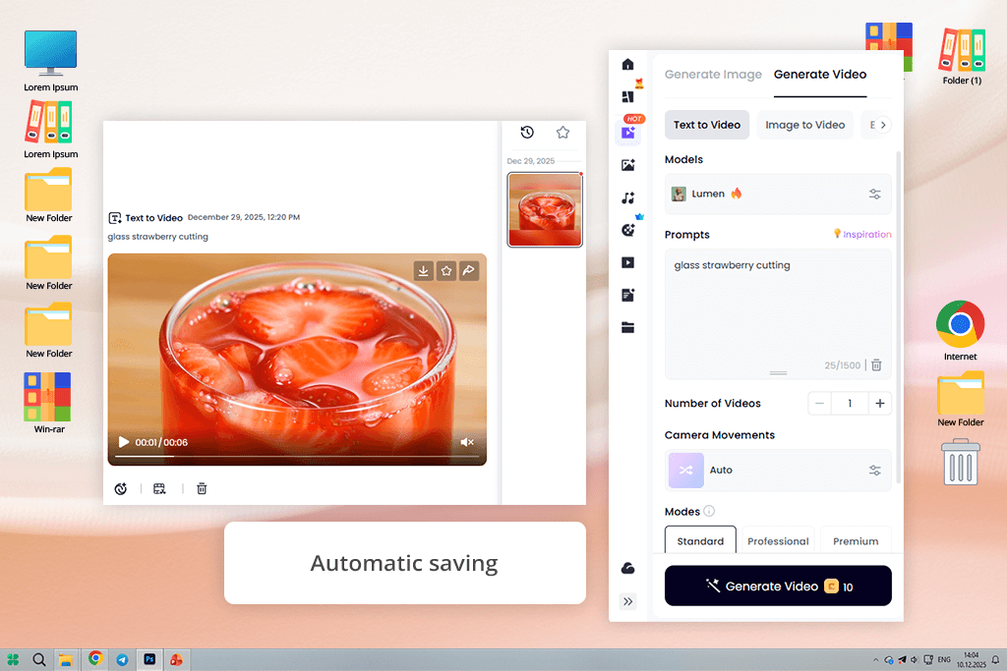Play the strawberry video
The image size is (1007, 671).
124,442
